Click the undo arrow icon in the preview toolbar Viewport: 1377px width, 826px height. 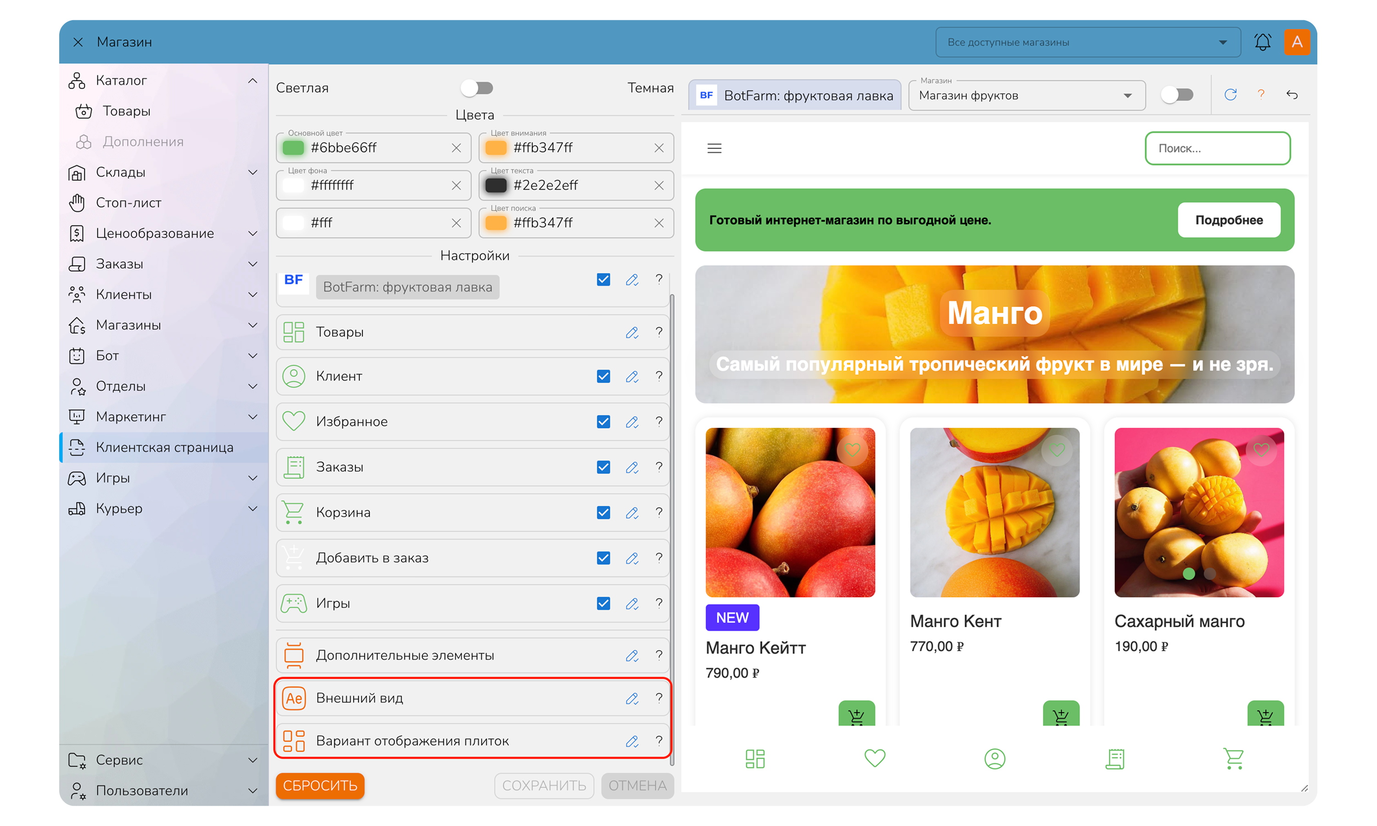[x=1291, y=95]
